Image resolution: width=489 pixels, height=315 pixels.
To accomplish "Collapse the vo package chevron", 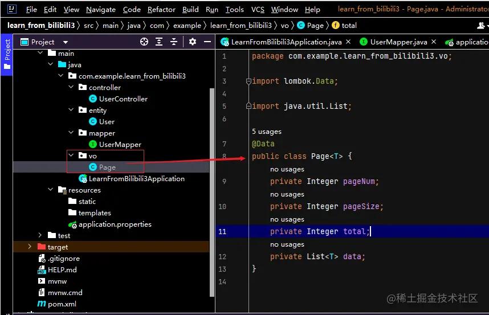I will [x=71, y=155].
